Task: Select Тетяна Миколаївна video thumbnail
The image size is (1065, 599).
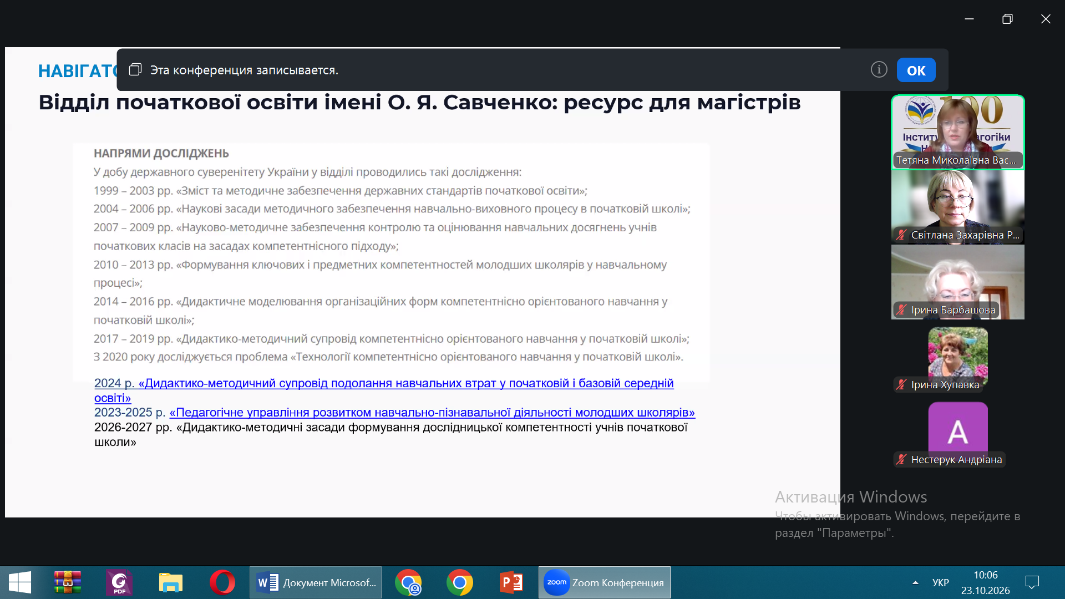Action: pyautogui.click(x=957, y=132)
